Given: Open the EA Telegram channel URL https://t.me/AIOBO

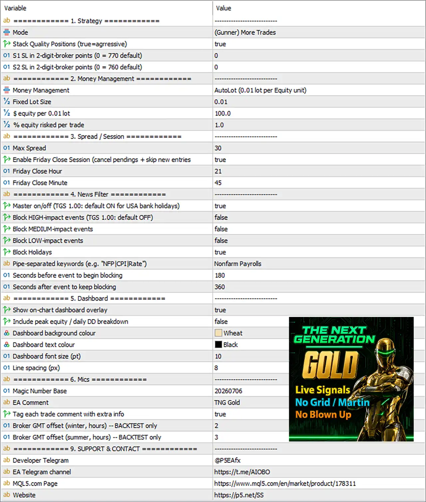Looking at the screenshot, I should point(242,472).
